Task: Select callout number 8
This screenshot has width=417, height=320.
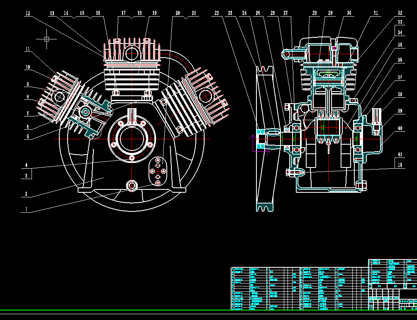Action: [x=28, y=97]
